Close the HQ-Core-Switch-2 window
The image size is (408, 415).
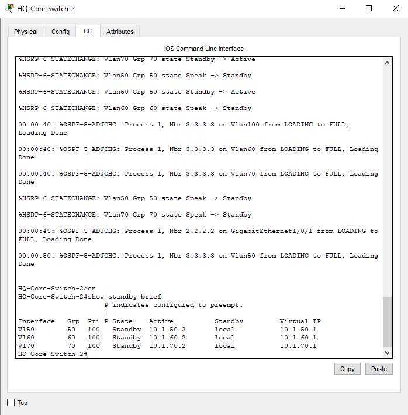395,9
